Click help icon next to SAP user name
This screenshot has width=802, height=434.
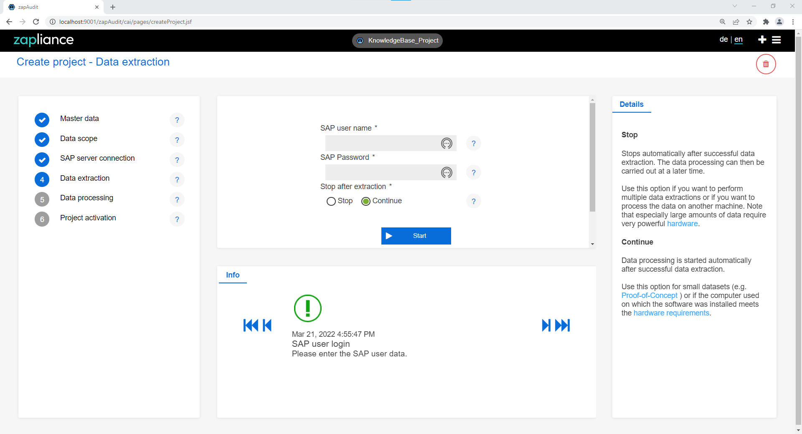pyautogui.click(x=474, y=144)
